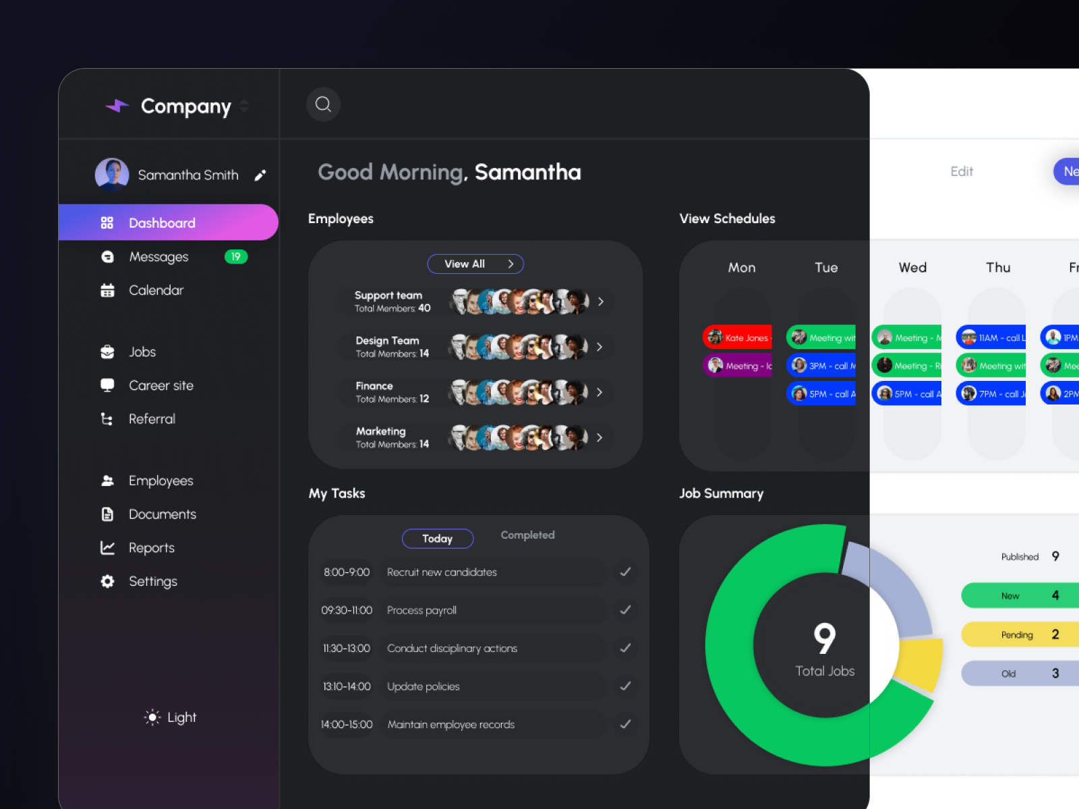Mark Recruit new candidates as complete
This screenshot has width=1079, height=809.
tap(625, 572)
